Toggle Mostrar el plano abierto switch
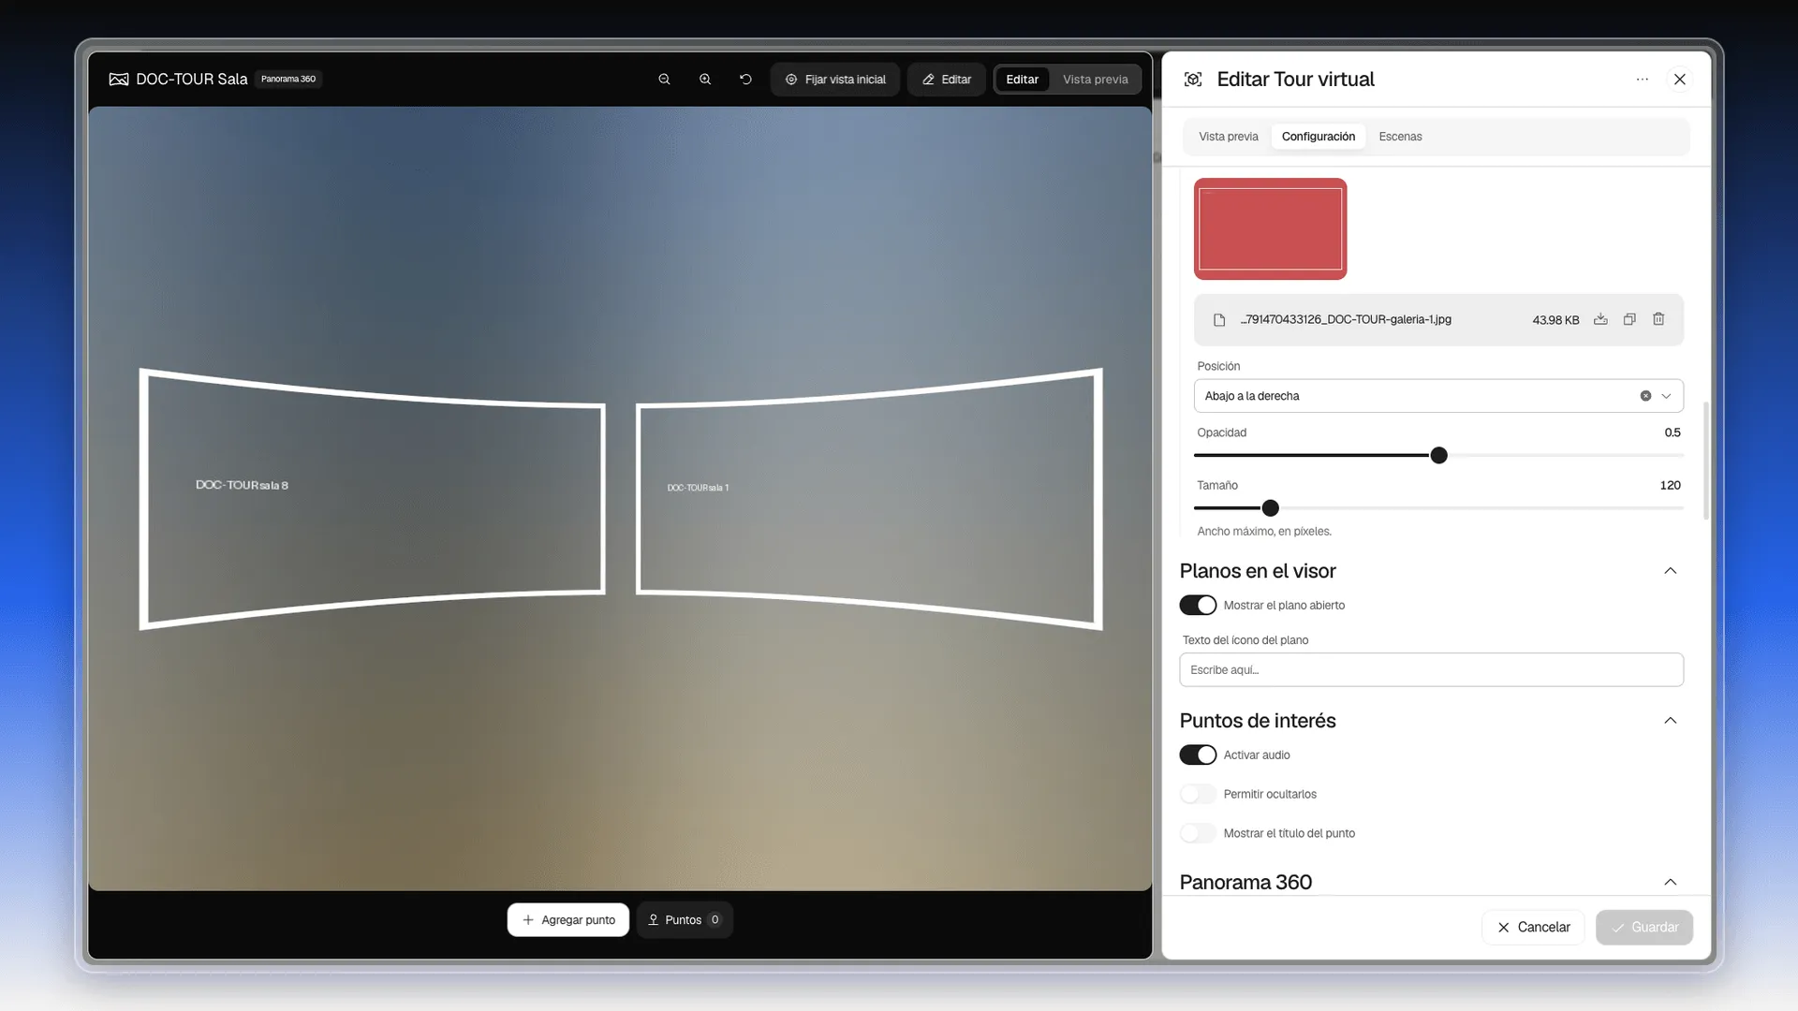The image size is (1798, 1011). [1198, 606]
